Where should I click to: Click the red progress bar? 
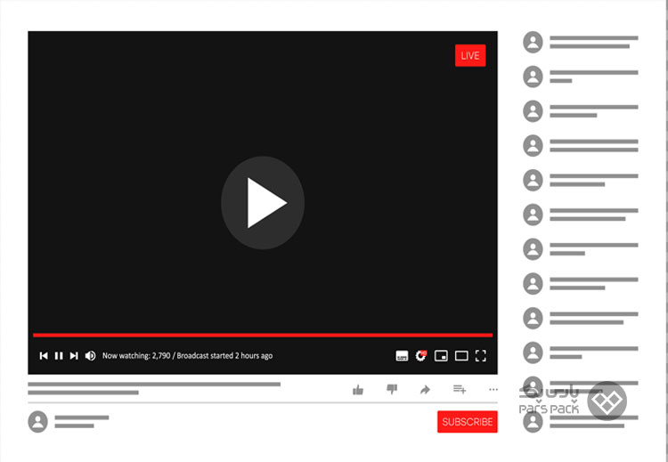pos(263,335)
